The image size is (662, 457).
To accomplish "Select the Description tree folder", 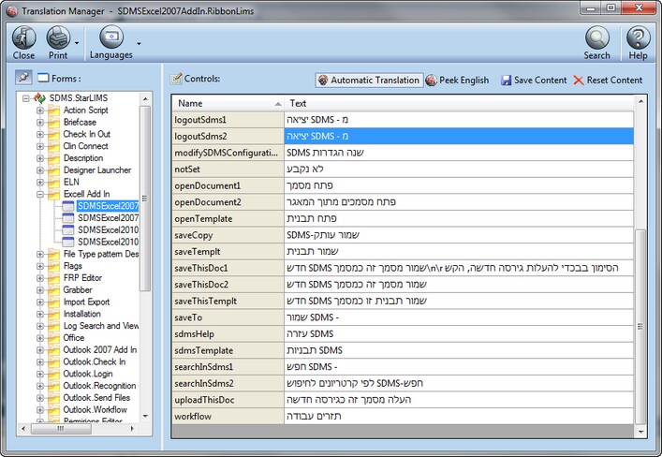I will coord(83,158).
